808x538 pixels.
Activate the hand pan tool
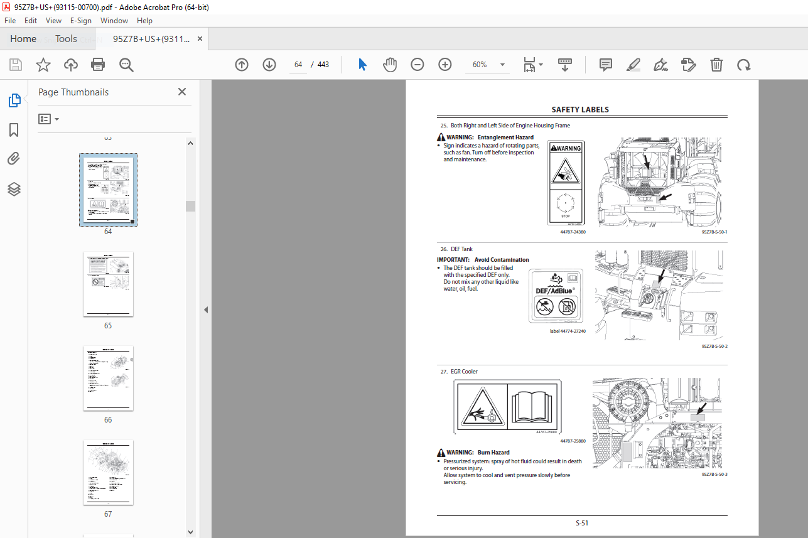tap(390, 65)
